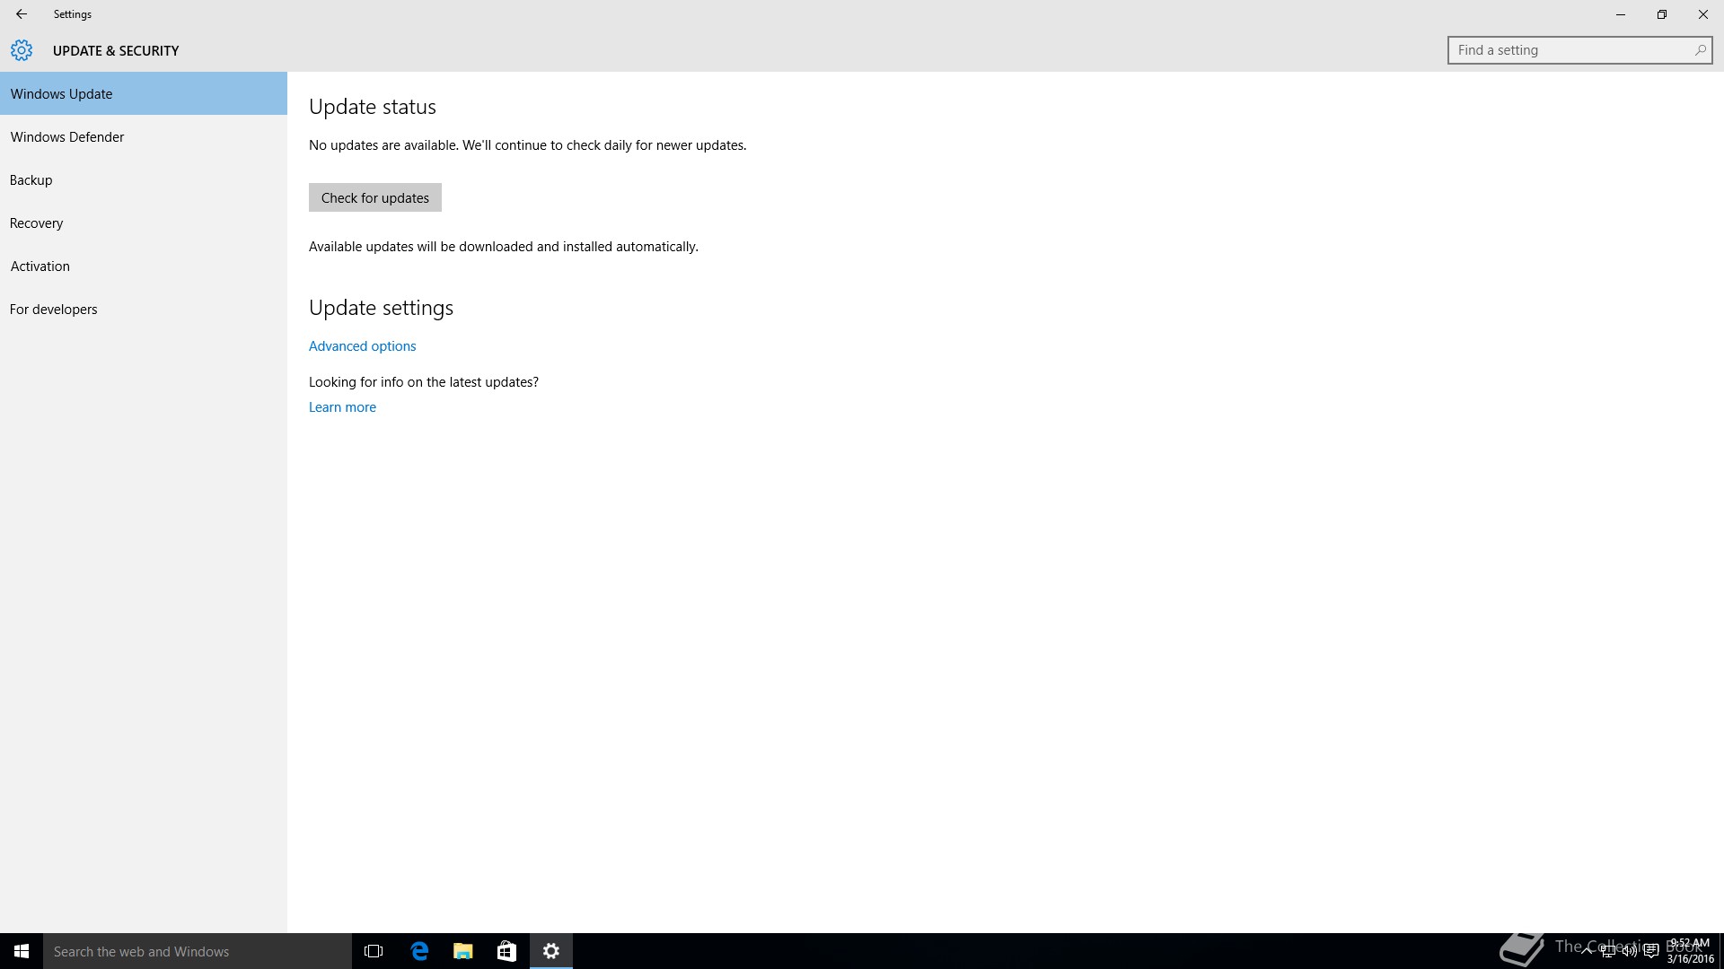This screenshot has width=1724, height=969.
Task: Close the Settings window
Action: tap(1703, 14)
